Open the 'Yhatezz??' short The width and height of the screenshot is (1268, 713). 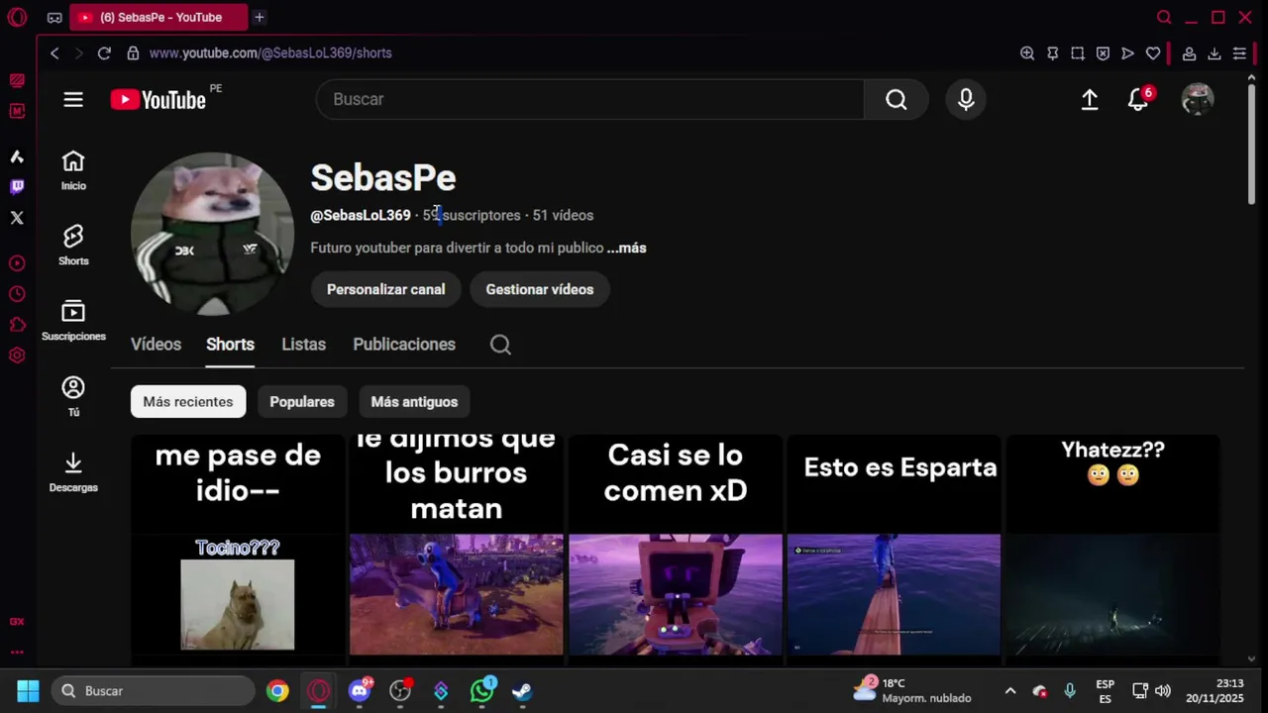(1113, 550)
